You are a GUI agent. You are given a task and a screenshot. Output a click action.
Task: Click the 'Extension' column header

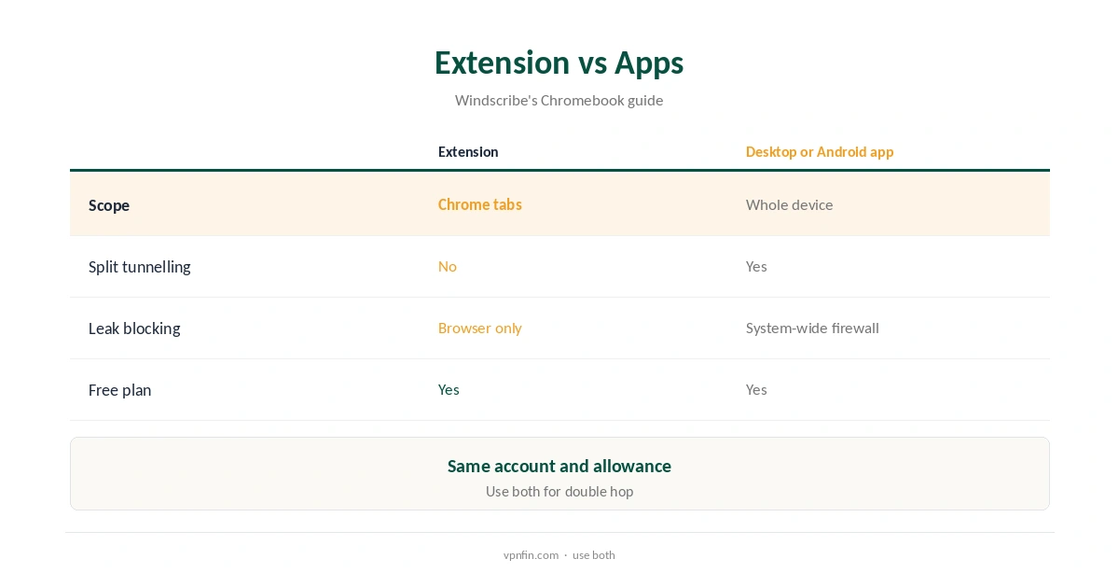[x=468, y=152]
